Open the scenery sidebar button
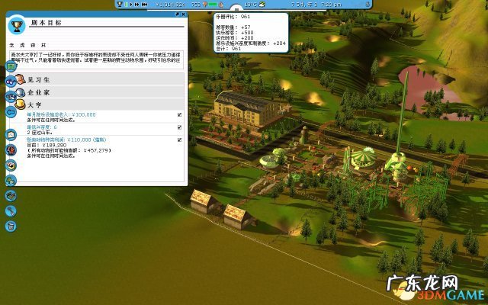Screen dimensions: 488x305 click(11, 180)
